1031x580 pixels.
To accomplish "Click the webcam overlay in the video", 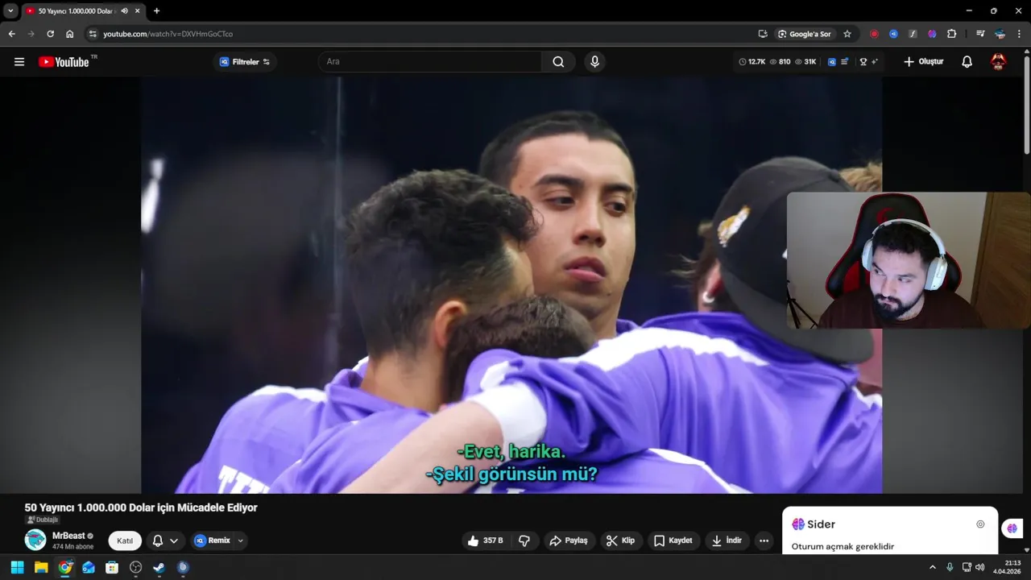I will [909, 260].
